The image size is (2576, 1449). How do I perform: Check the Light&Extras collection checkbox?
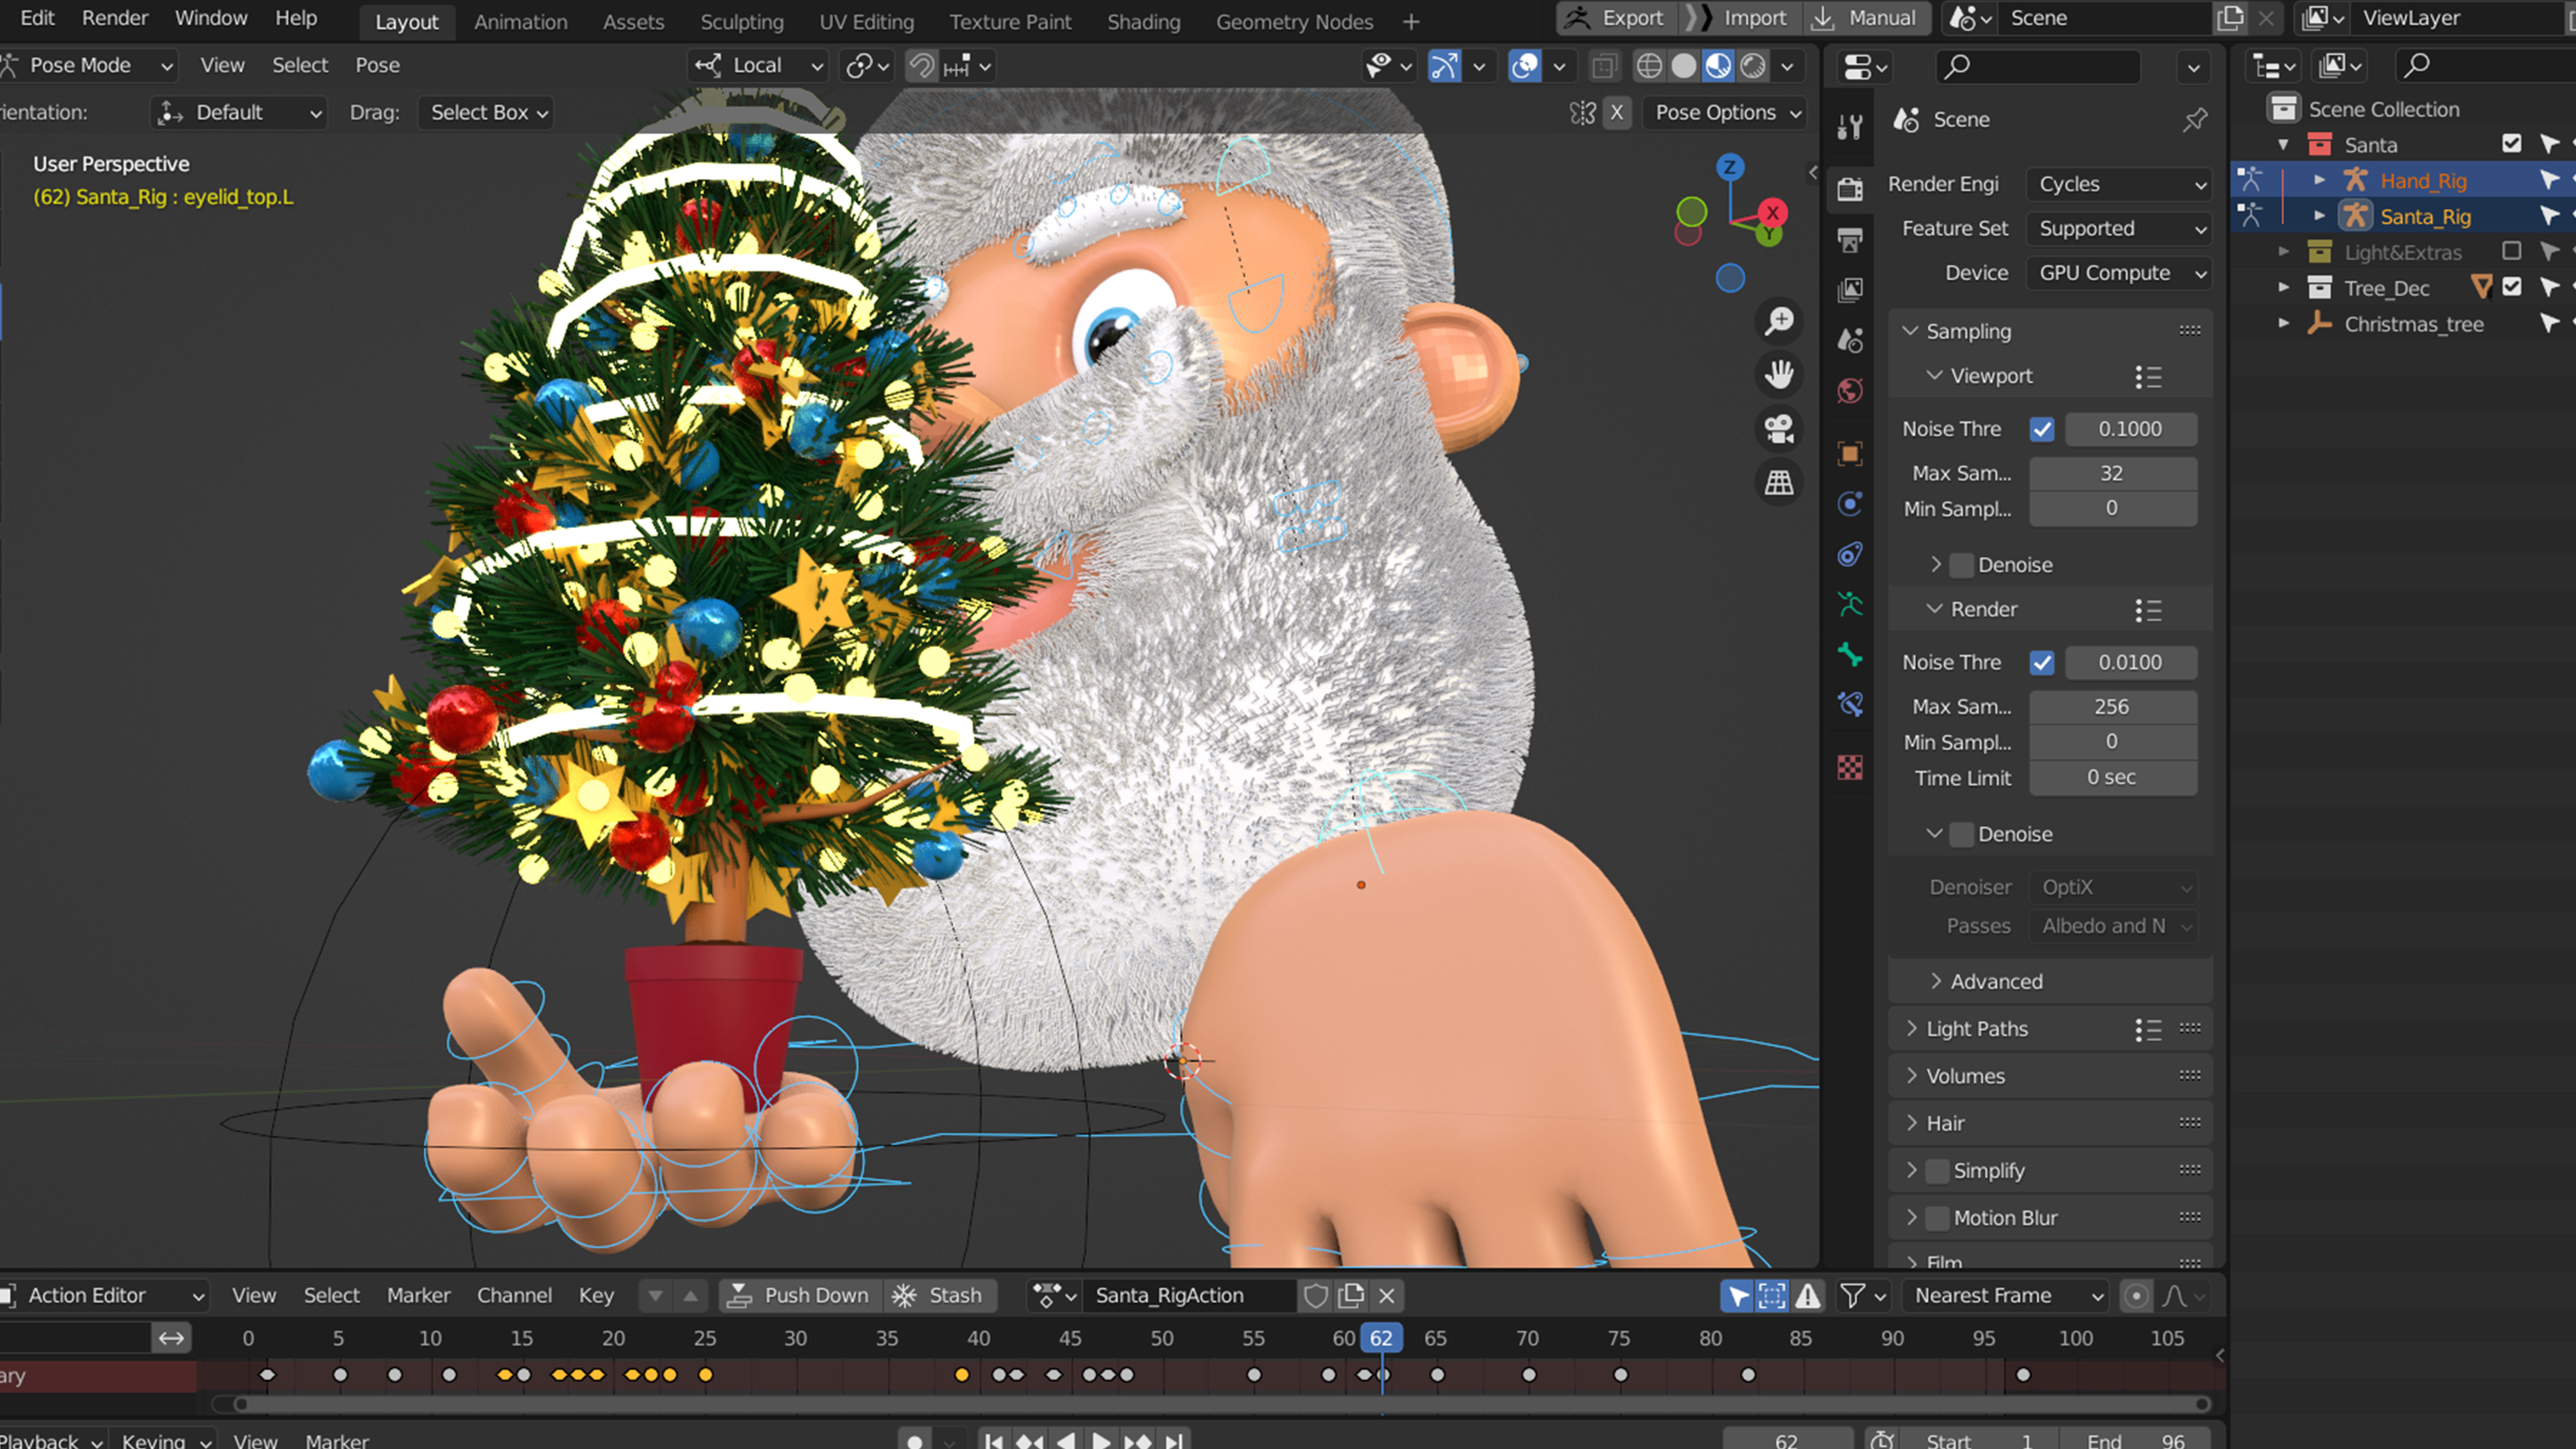pyautogui.click(x=2511, y=251)
